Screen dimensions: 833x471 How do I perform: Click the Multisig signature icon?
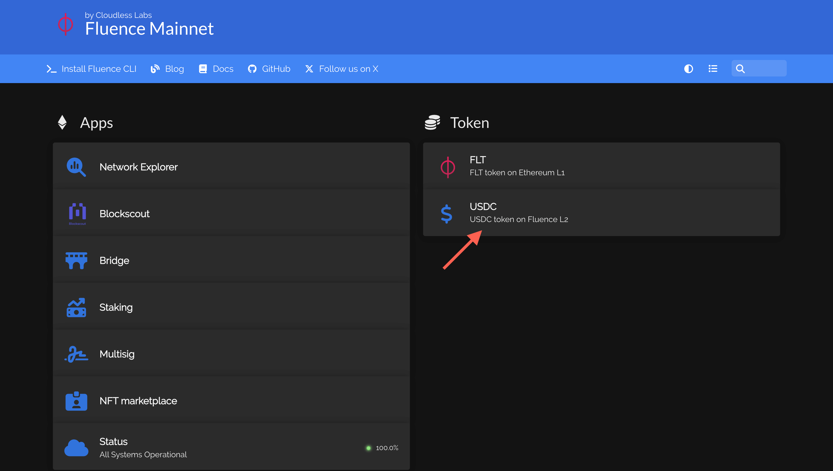(76, 354)
